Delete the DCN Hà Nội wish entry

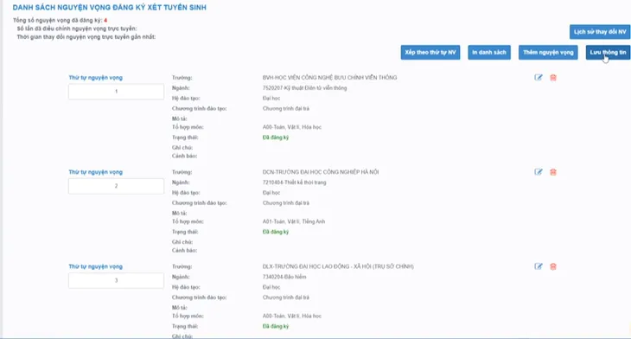[553, 172]
